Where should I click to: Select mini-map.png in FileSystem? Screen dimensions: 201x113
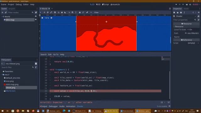(12, 84)
